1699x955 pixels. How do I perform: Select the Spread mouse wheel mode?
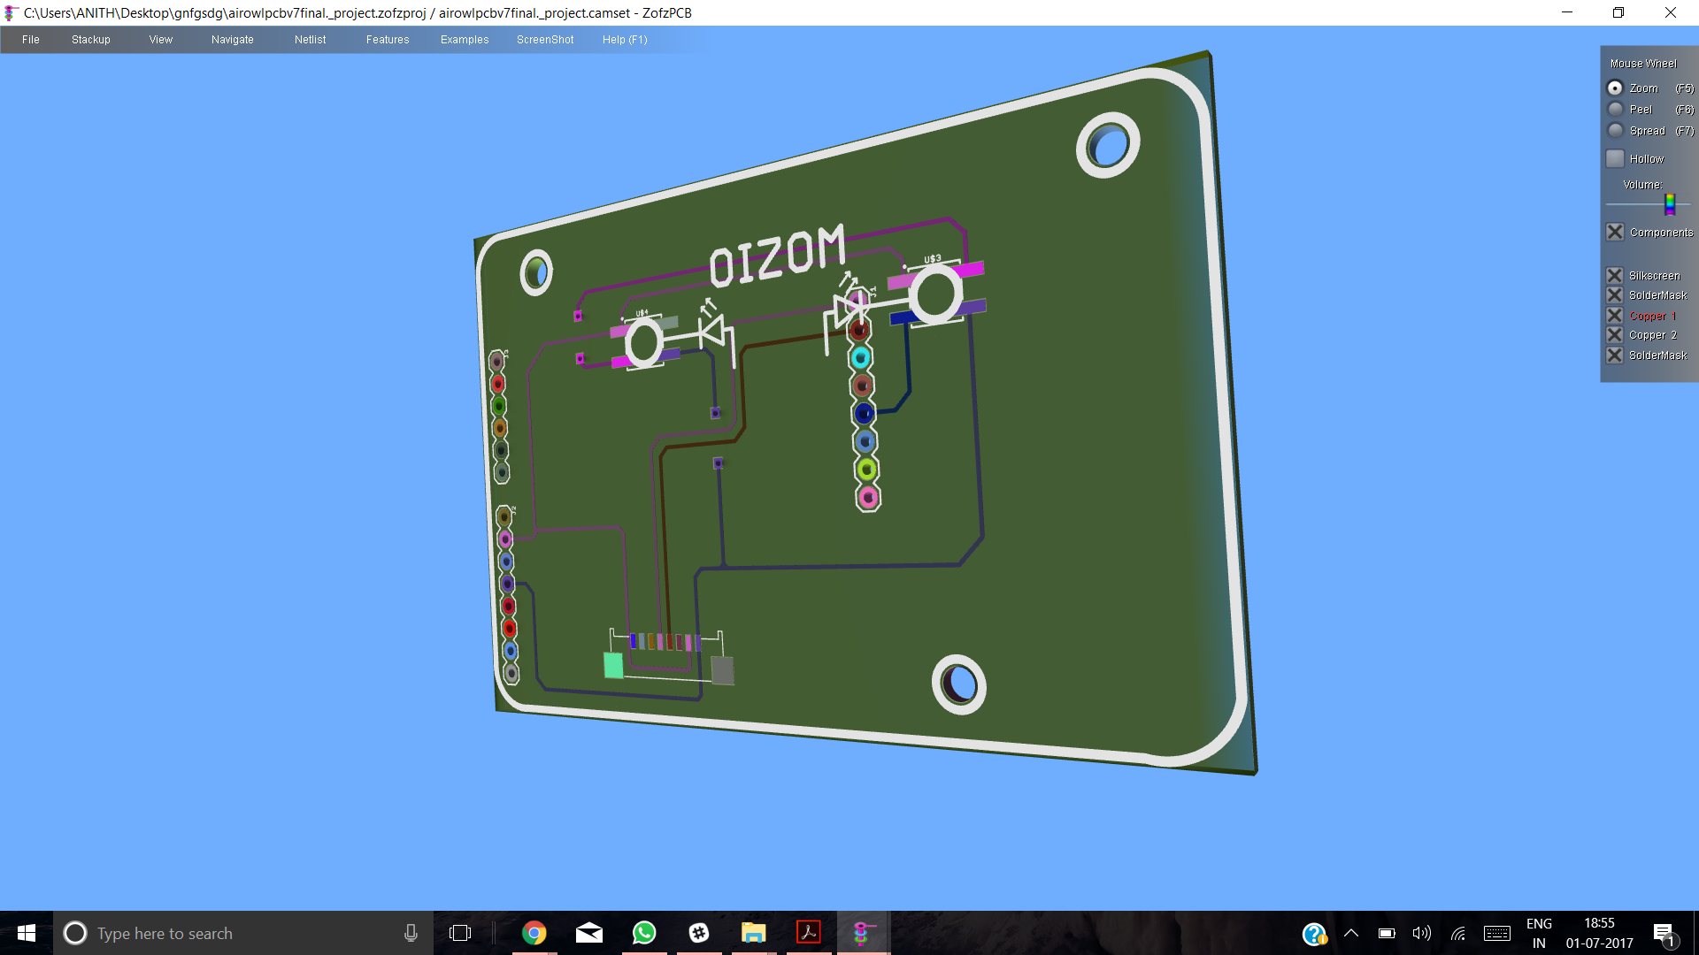1616,131
